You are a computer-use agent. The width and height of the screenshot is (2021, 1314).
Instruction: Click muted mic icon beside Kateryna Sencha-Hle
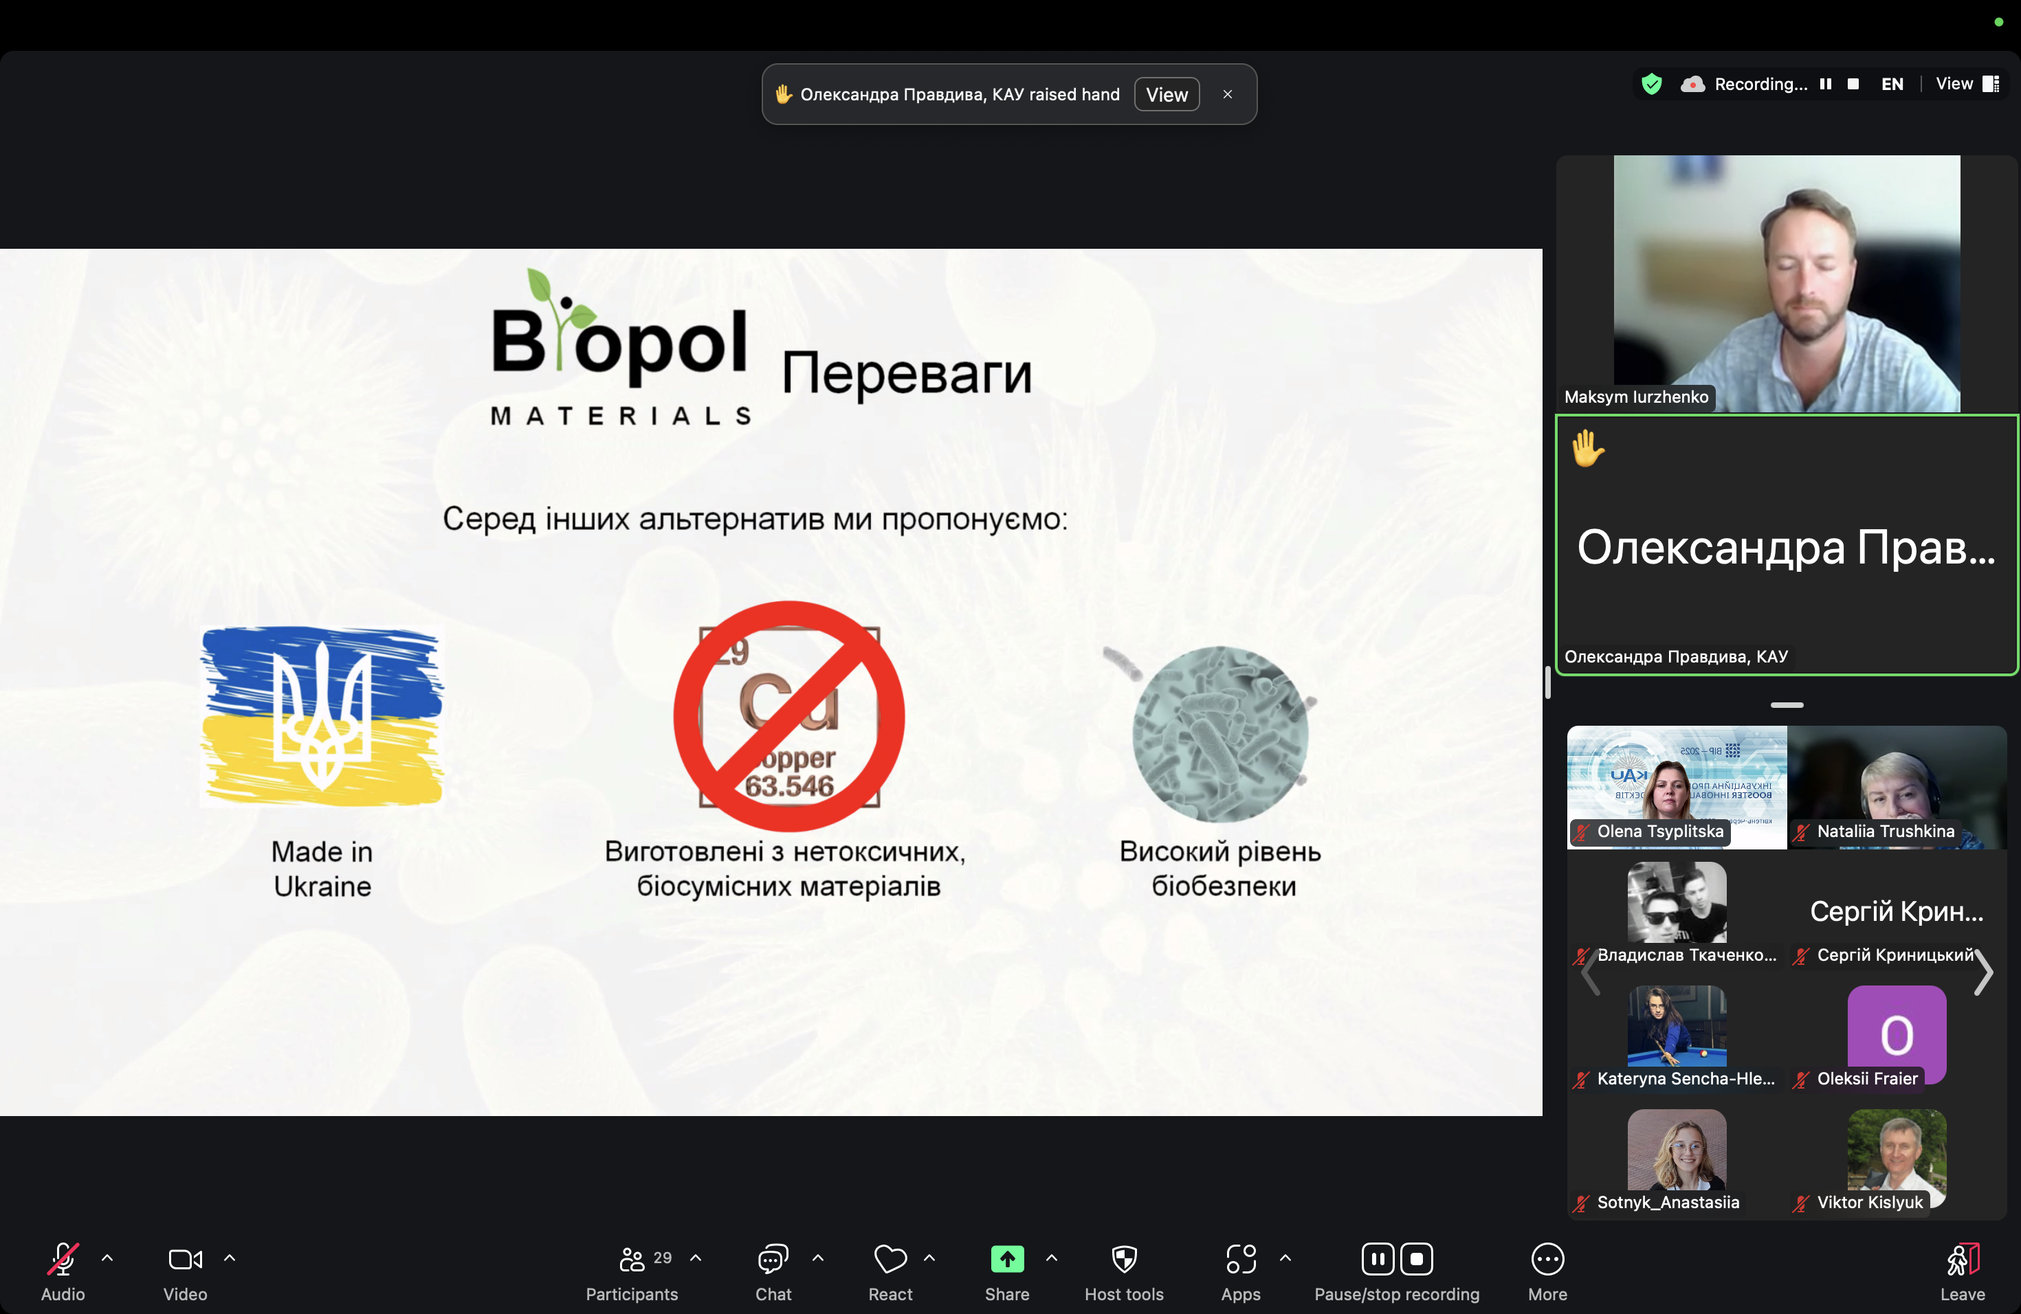click(1581, 1080)
